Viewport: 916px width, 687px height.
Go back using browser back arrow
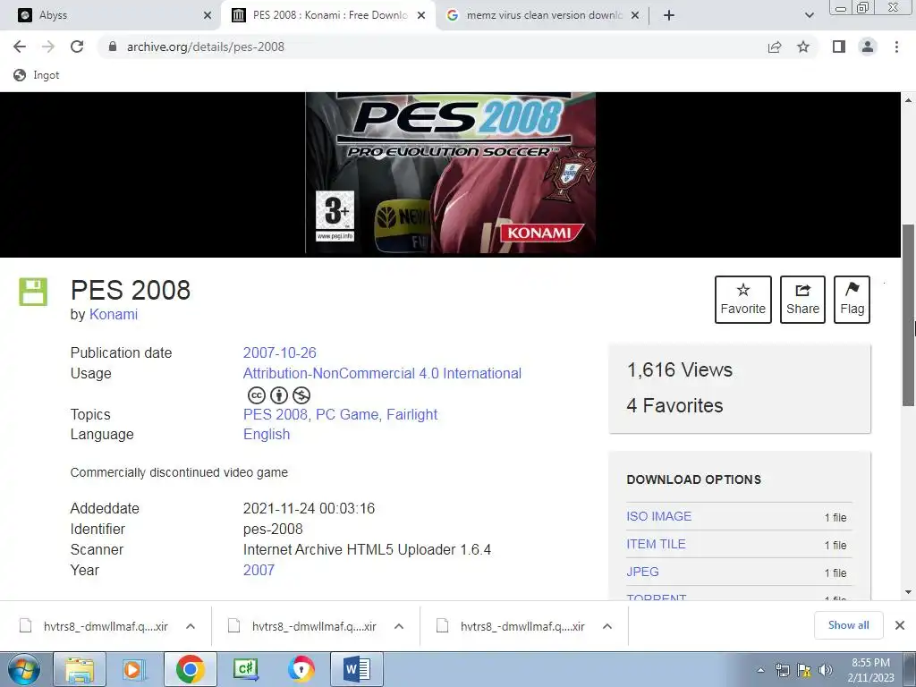click(20, 47)
